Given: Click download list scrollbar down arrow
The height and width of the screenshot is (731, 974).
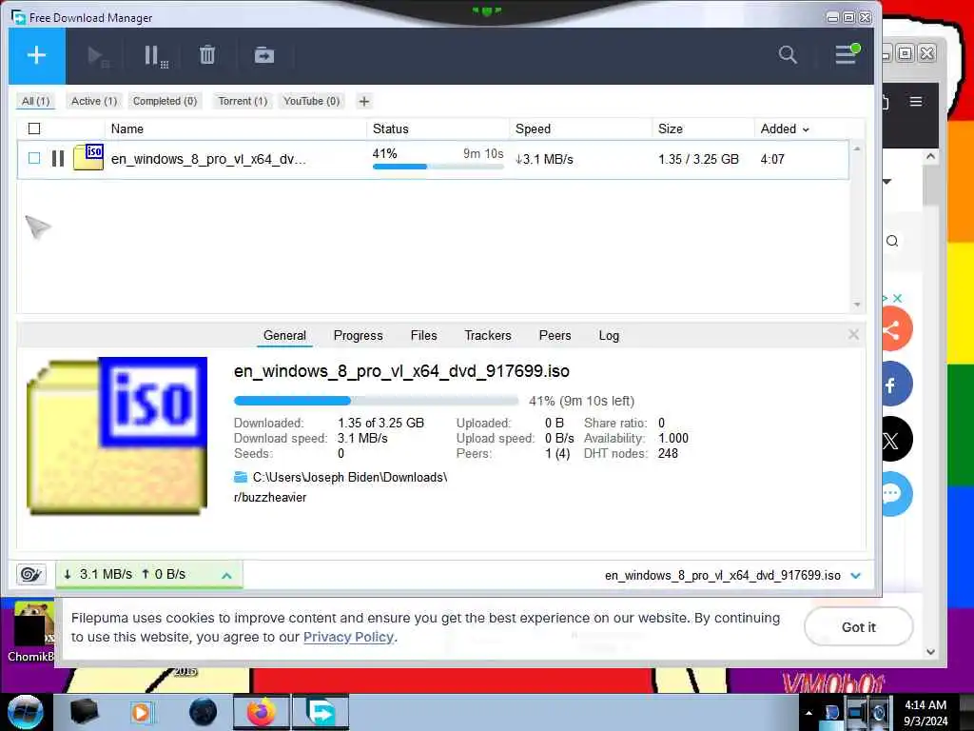Looking at the screenshot, I should (x=857, y=305).
